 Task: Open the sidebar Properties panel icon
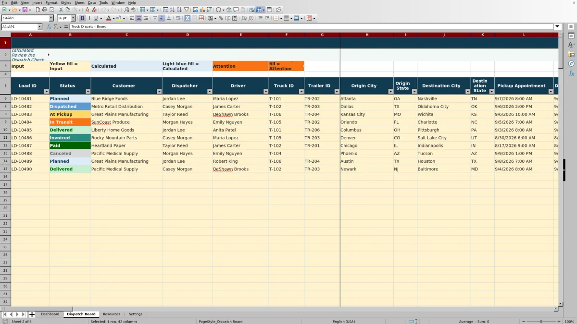click(x=571, y=36)
